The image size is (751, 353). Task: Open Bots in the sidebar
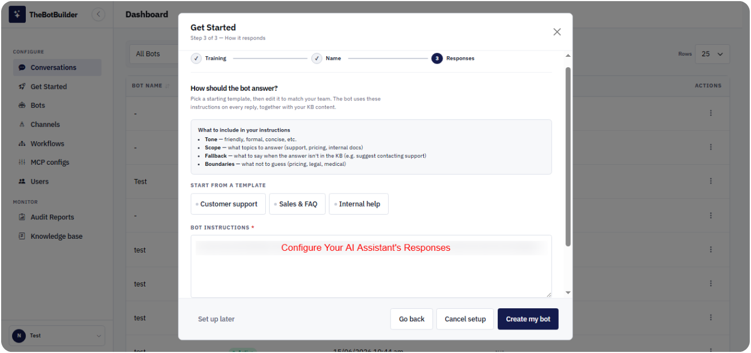(x=57, y=106)
